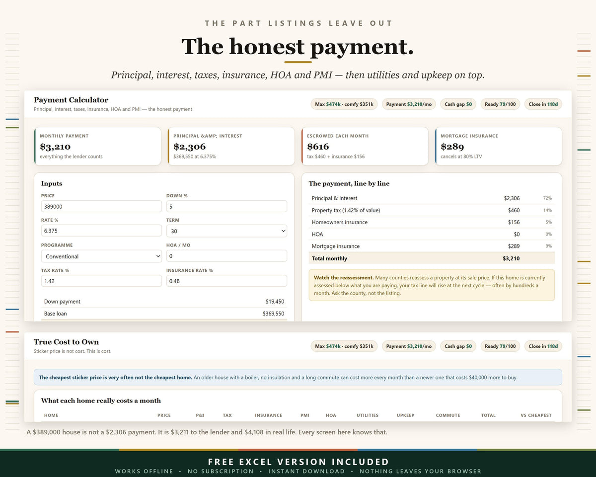Click the 'Mortgage insurance' breakdown row

point(432,246)
